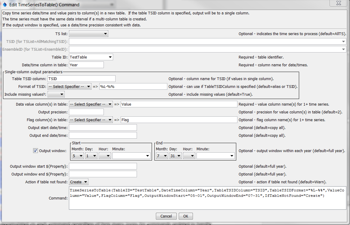Click the water drop application icon in title bar
This screenshot has height=225, width=350.
pos(5,4)
